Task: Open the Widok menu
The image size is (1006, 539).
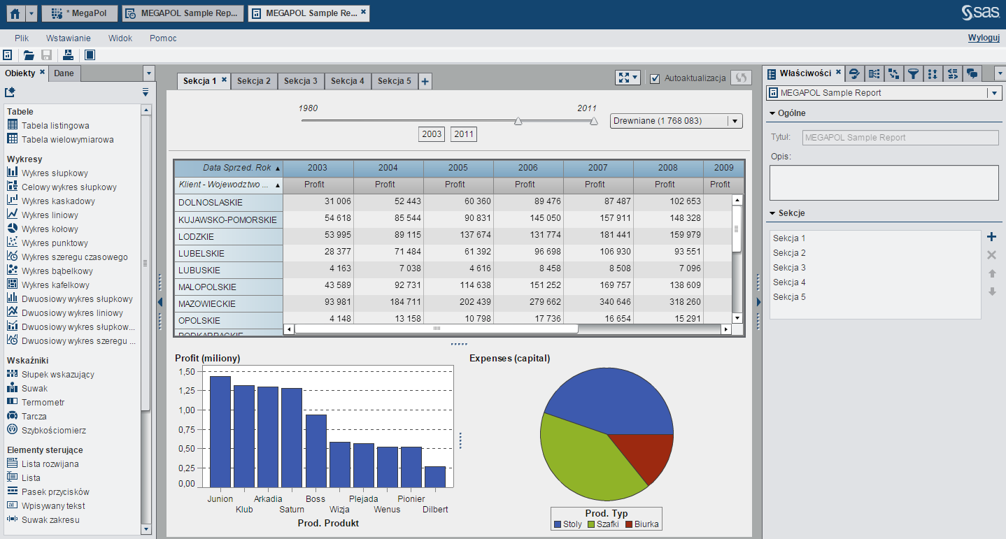Action: tap(120, 38)
